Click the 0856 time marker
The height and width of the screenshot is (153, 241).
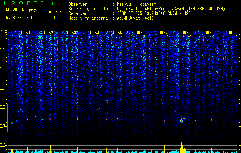click(140, 33)
